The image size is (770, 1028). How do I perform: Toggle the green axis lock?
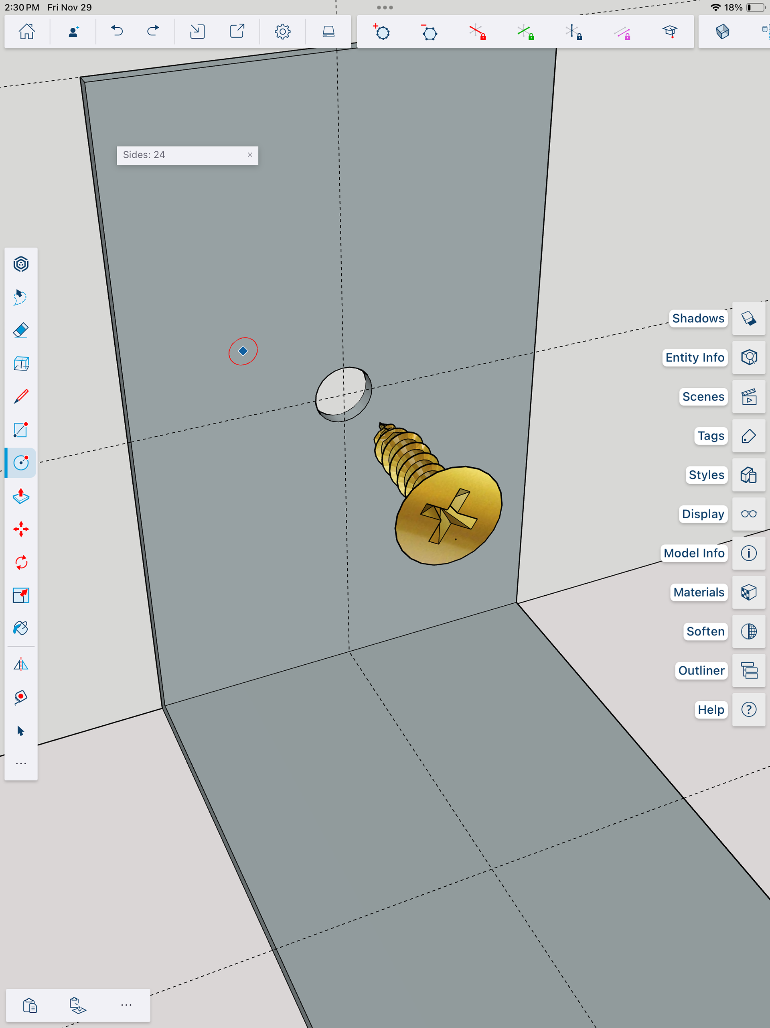(525, 32)
